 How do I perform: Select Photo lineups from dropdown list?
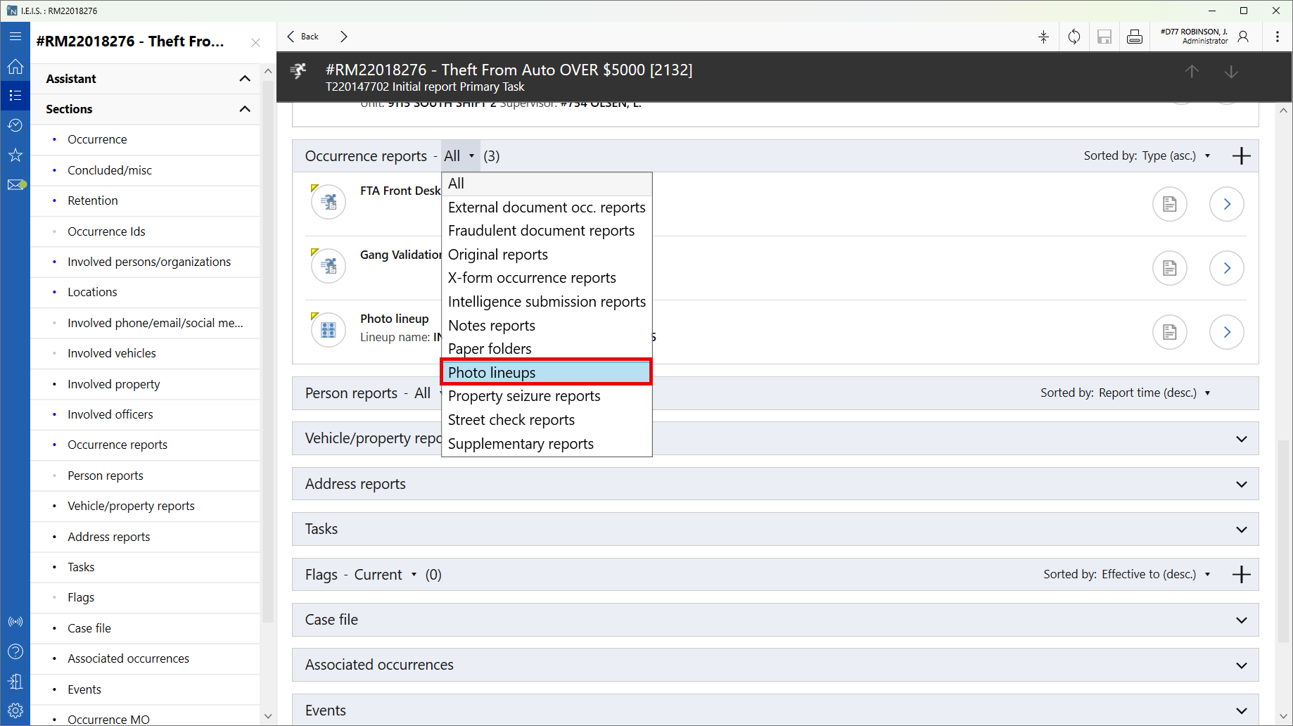click(546, 372)
